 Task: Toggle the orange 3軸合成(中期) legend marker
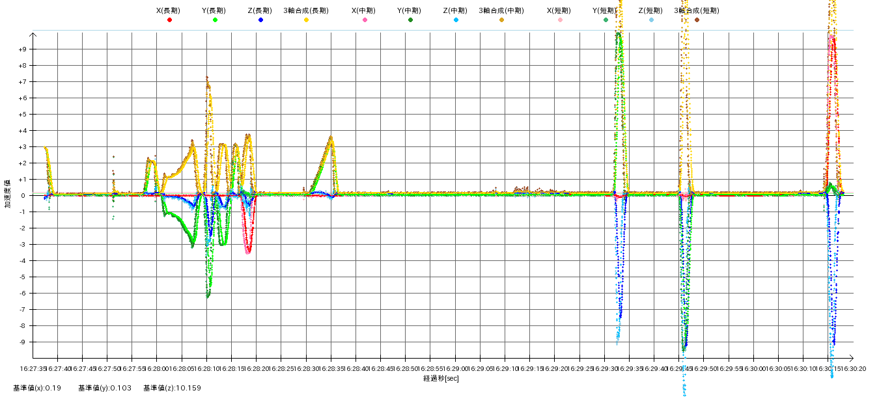pos(501,20)
